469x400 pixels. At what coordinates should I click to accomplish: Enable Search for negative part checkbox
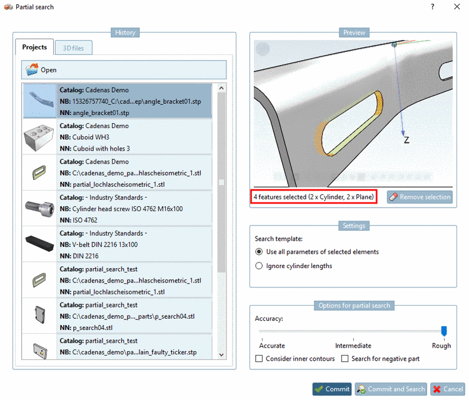tap(345, 359)
